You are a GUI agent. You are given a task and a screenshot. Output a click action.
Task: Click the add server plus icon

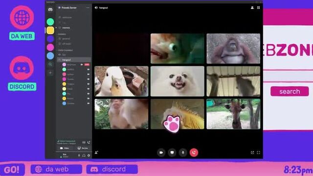pos(50,73)
